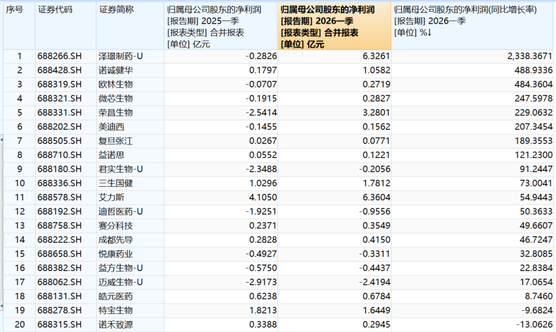The width and height of the screenshot is (556, 332).
Task: Open security code 688266.SH
Action: [x=60, y=56]
